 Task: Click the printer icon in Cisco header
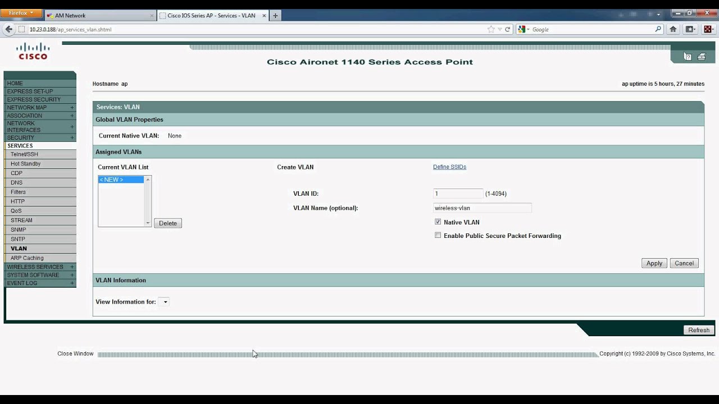pyautogui.click(x=702, y=56)
